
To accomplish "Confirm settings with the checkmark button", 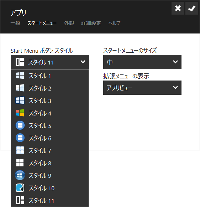I will (192, 8).
